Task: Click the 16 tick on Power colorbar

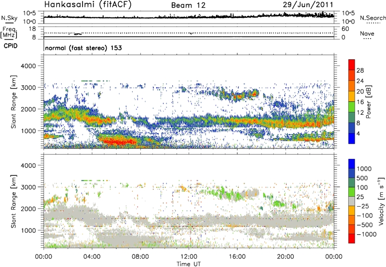Action: tap(360, 102)
